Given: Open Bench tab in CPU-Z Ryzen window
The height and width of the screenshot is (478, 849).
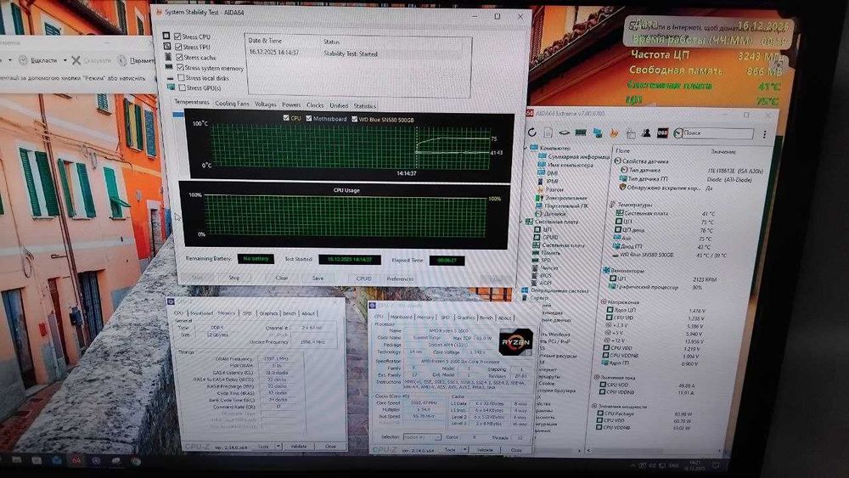Looking at the screenshot, I should (486, 318).
